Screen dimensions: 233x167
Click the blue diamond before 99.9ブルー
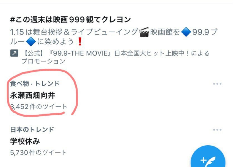186,32
